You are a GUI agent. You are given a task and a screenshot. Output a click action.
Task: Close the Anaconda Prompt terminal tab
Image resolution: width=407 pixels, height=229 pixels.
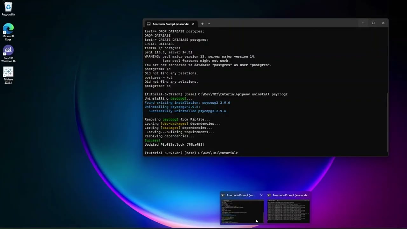point(193,24)
